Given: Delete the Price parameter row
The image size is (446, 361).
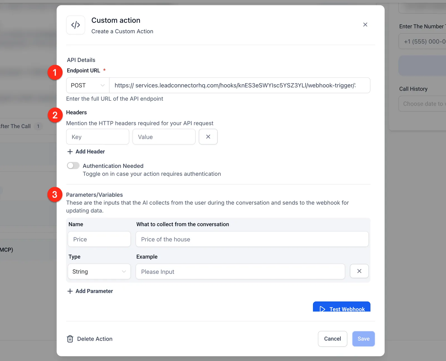Looking at the screenshot, I should tap(359, 271).
